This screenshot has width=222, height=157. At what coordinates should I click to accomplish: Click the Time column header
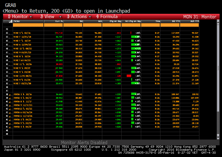151,21
